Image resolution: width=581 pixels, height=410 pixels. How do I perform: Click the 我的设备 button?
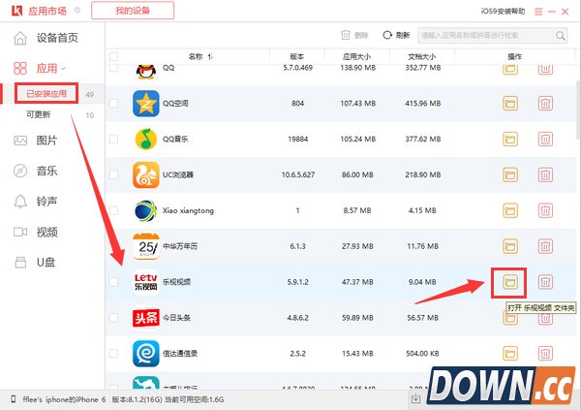pyautogui.click(x=132, y=11)
